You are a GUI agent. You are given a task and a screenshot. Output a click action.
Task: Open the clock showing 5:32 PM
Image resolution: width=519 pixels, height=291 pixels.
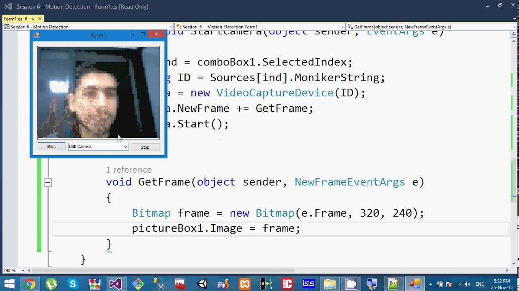click(502, 284)
